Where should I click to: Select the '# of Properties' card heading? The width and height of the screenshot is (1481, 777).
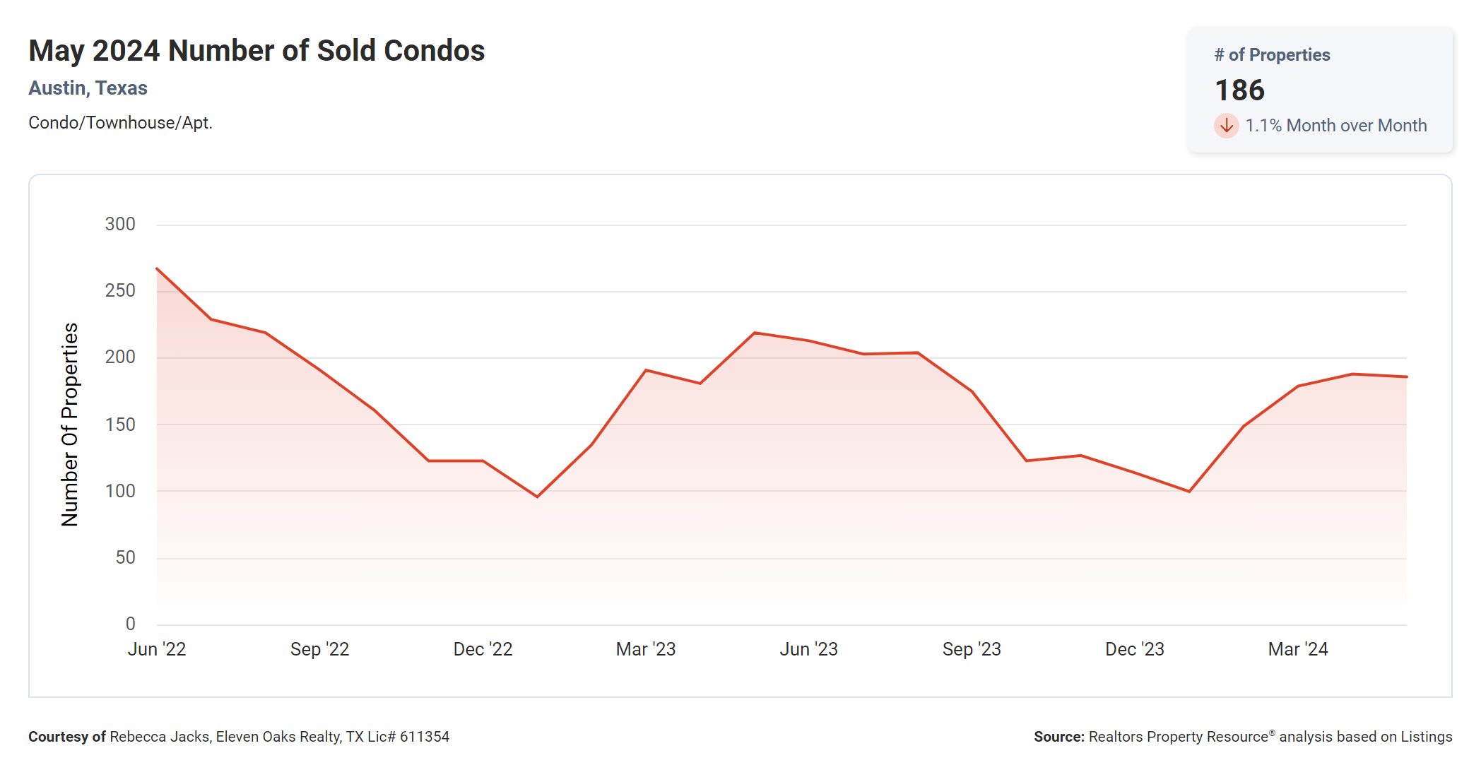pyautogui.click(x=1272, y=55)
